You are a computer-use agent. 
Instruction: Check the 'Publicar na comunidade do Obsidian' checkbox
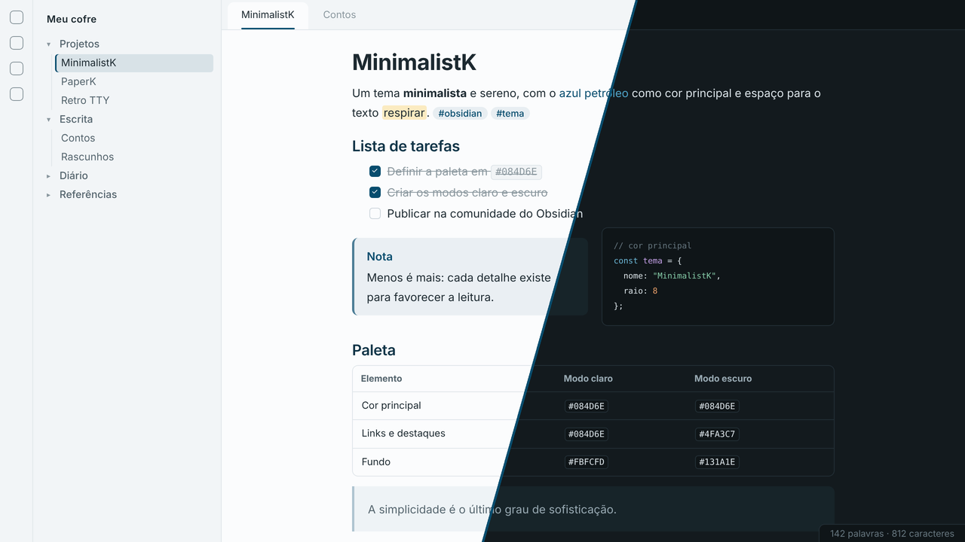(375, 214)
